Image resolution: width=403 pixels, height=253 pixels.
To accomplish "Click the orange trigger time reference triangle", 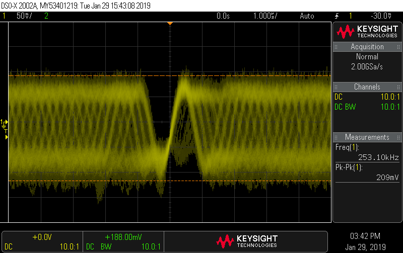I will click(170, 24).
